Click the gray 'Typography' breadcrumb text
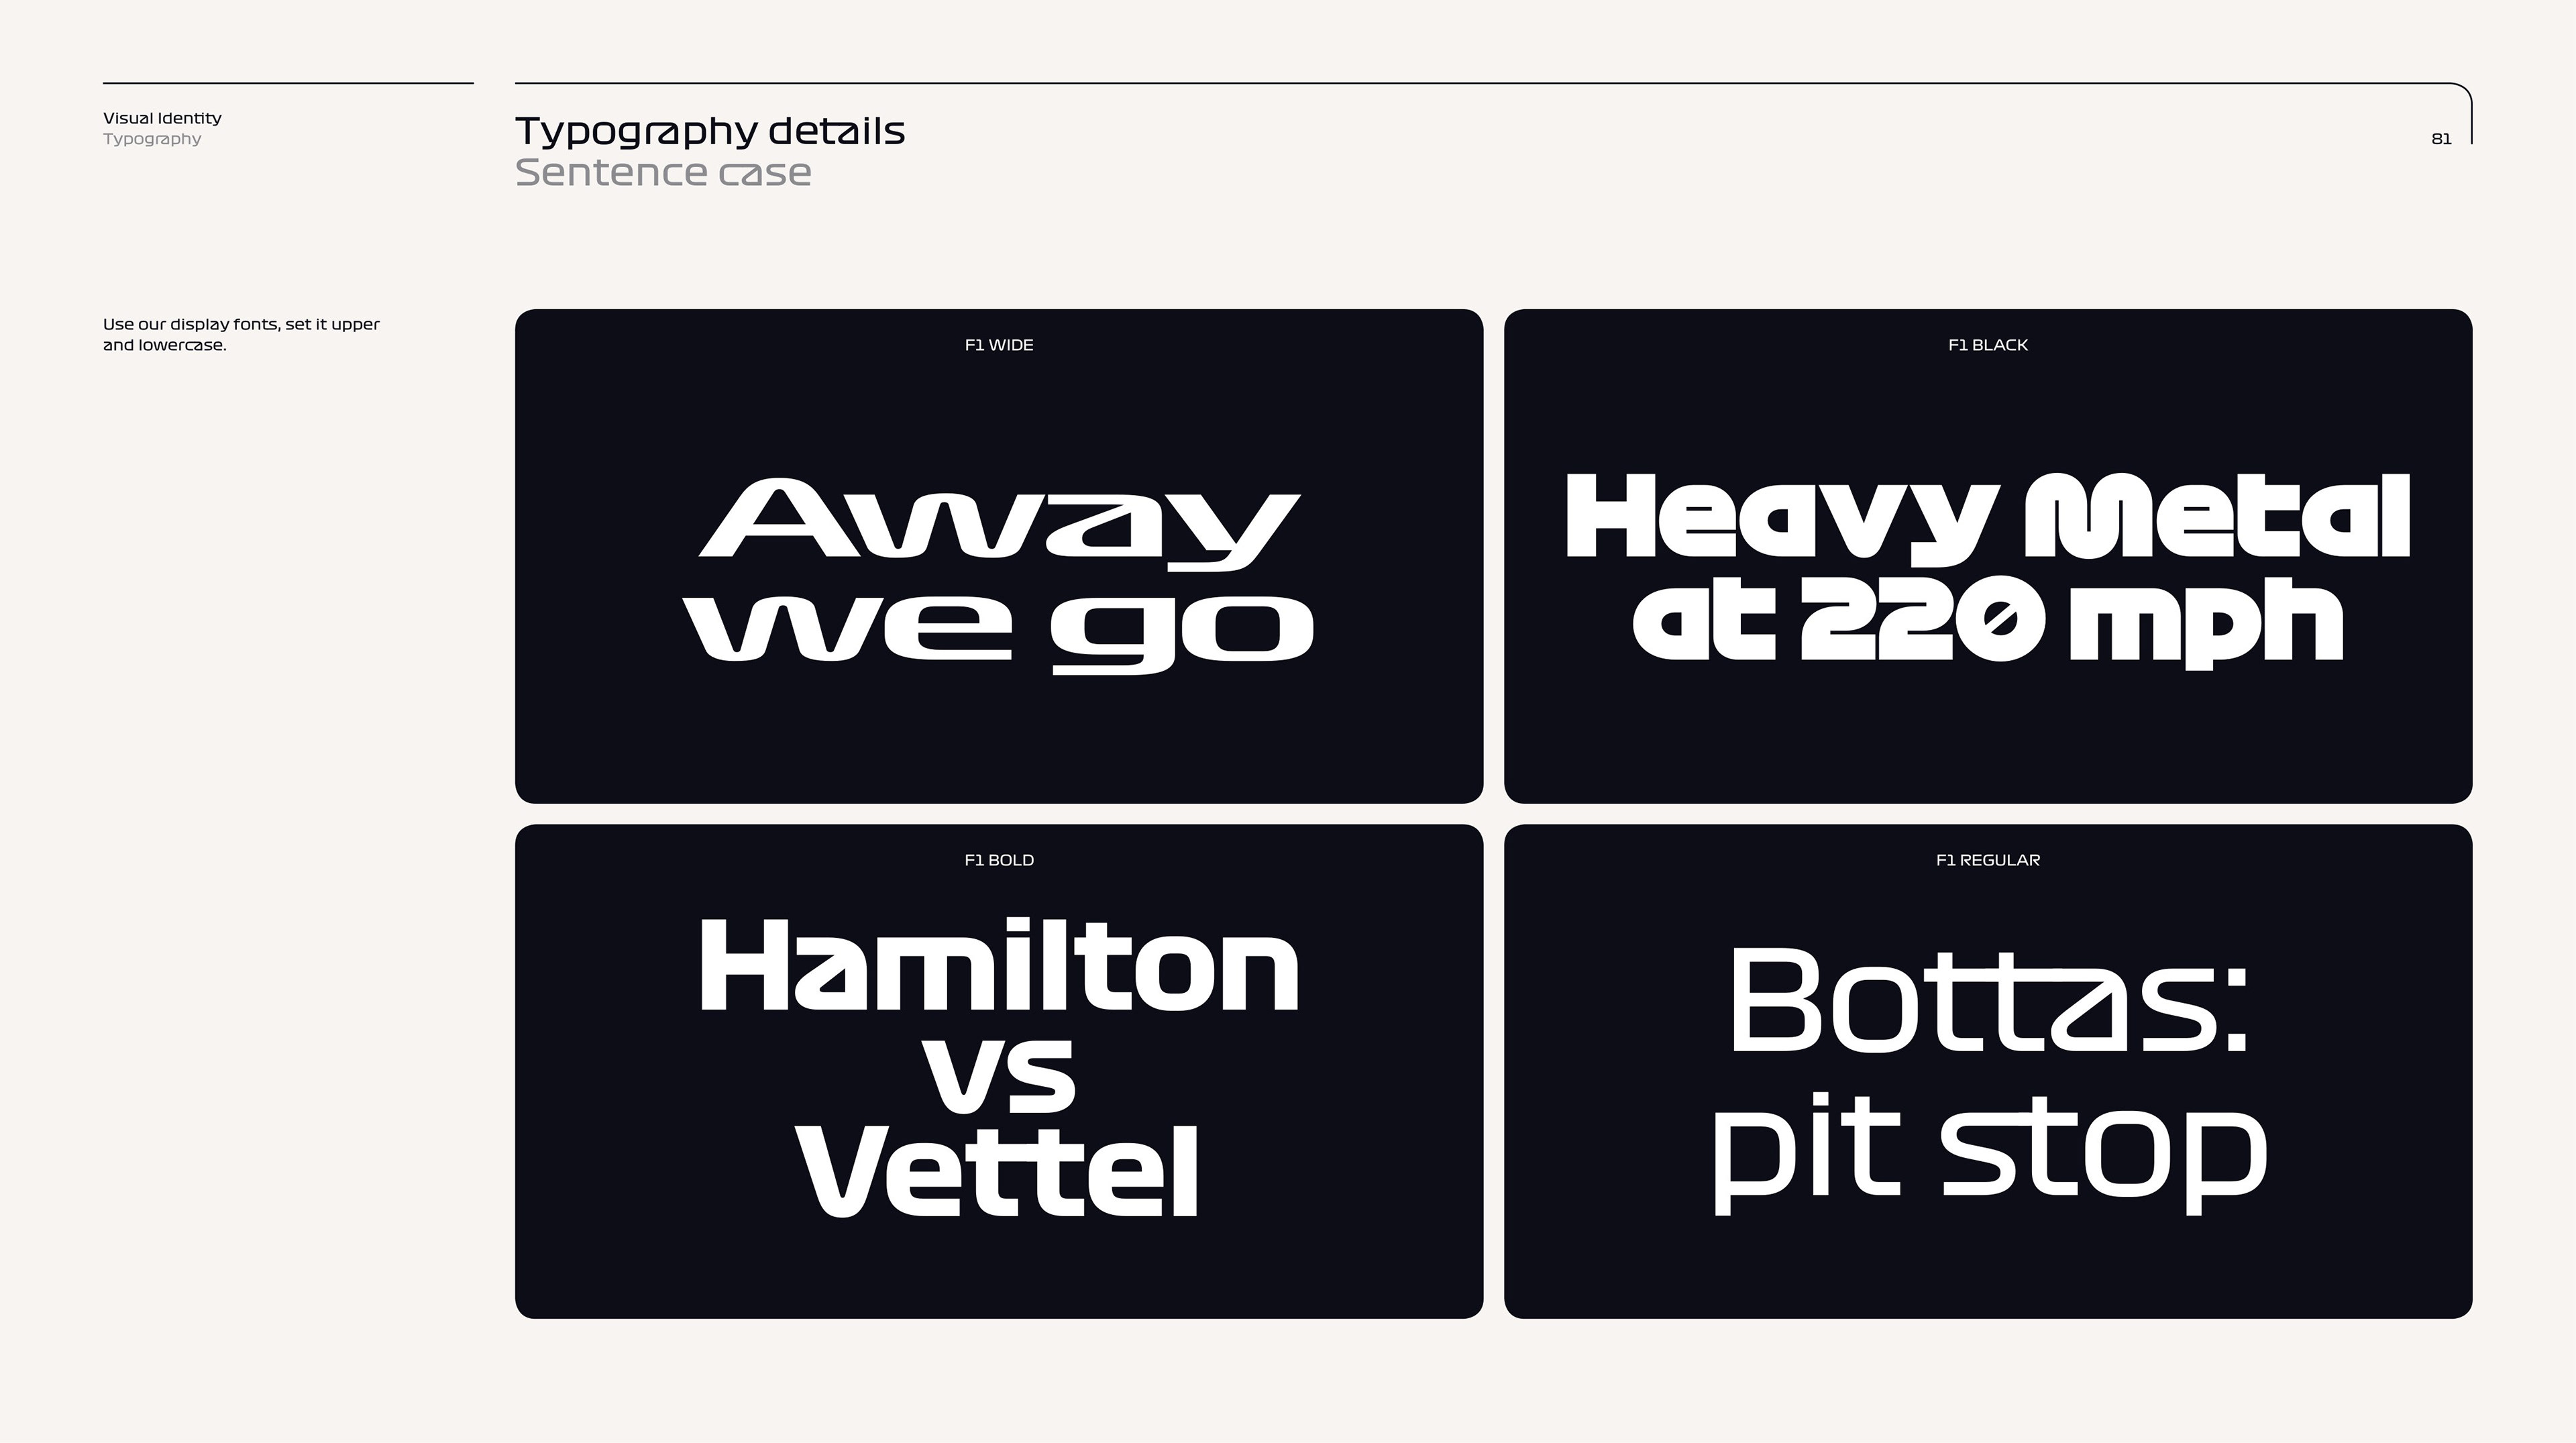 click(x=152, y=139)
